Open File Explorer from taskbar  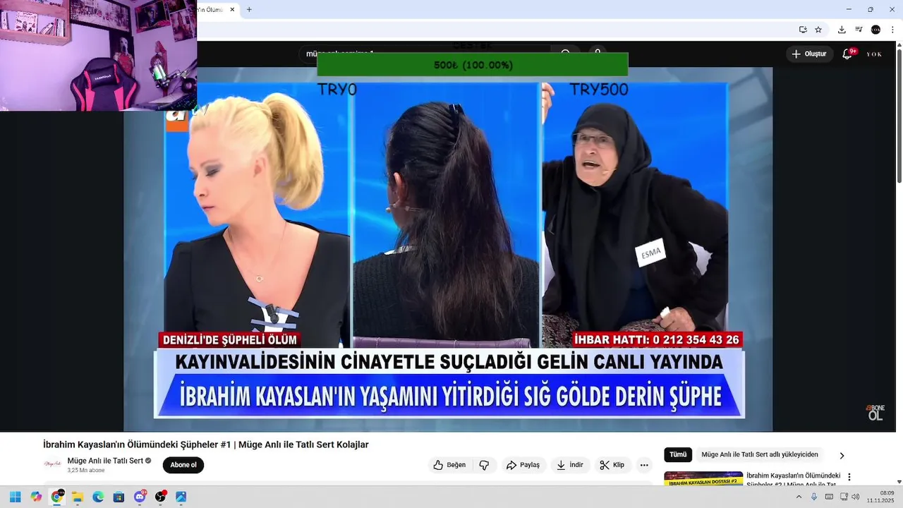78,497
